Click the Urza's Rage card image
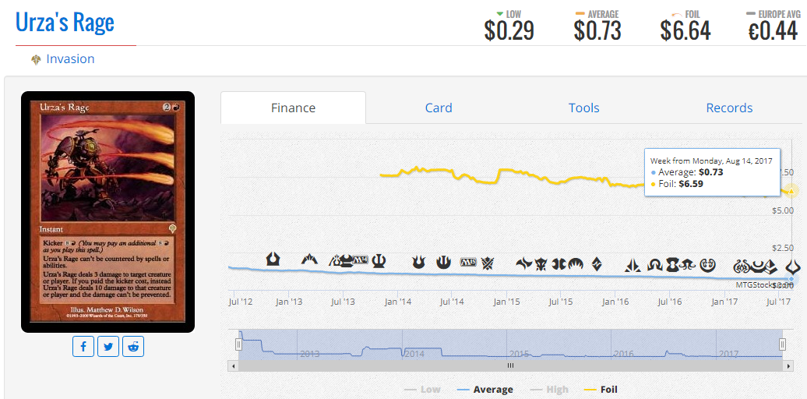The width and height of the screenshot is (807, 399). coord(107,212)
